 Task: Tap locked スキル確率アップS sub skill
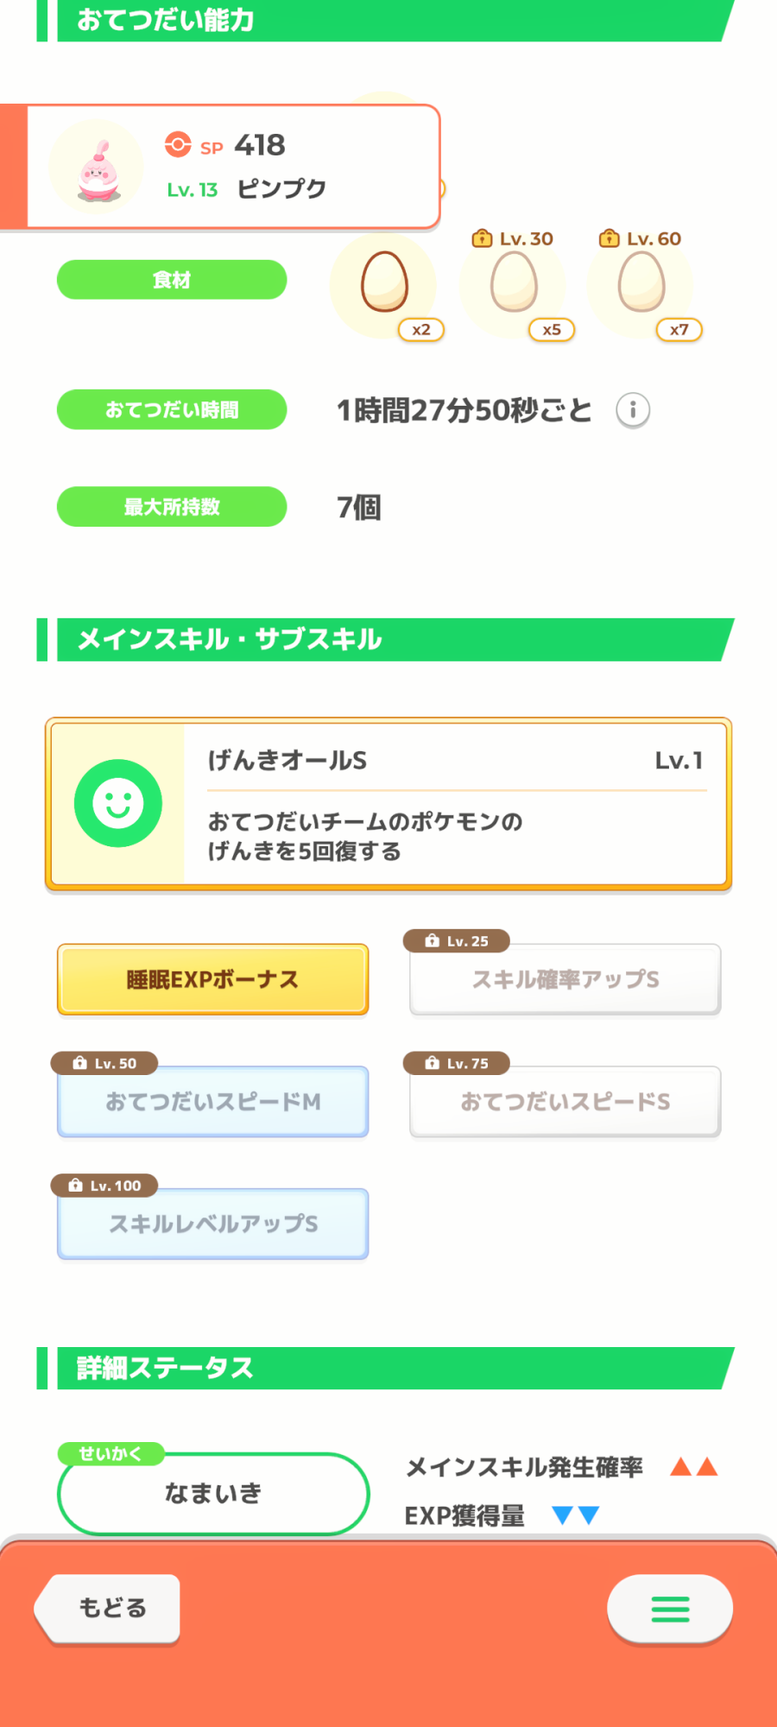point(565,979)
